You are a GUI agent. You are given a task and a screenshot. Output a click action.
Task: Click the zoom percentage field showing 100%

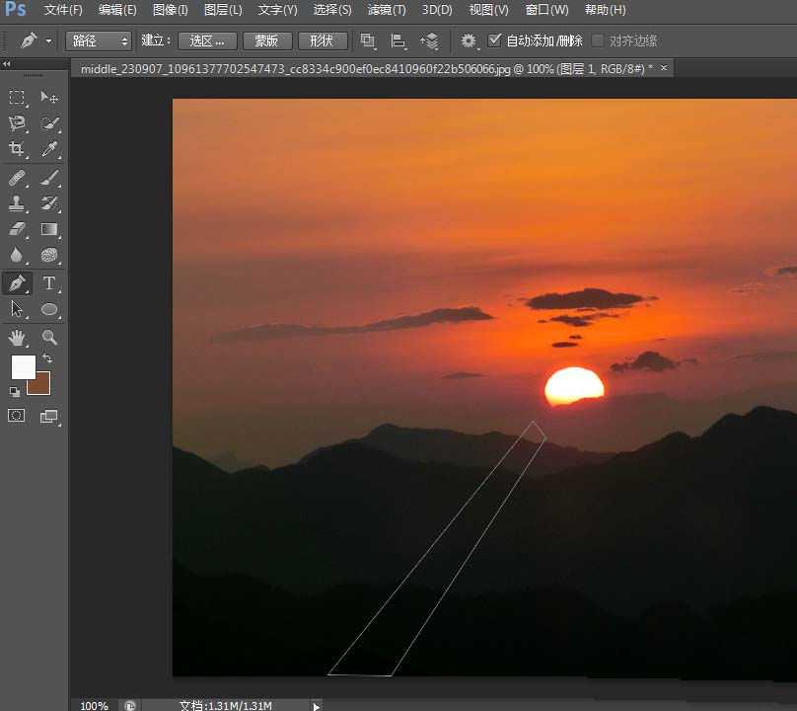click(94, 705)
